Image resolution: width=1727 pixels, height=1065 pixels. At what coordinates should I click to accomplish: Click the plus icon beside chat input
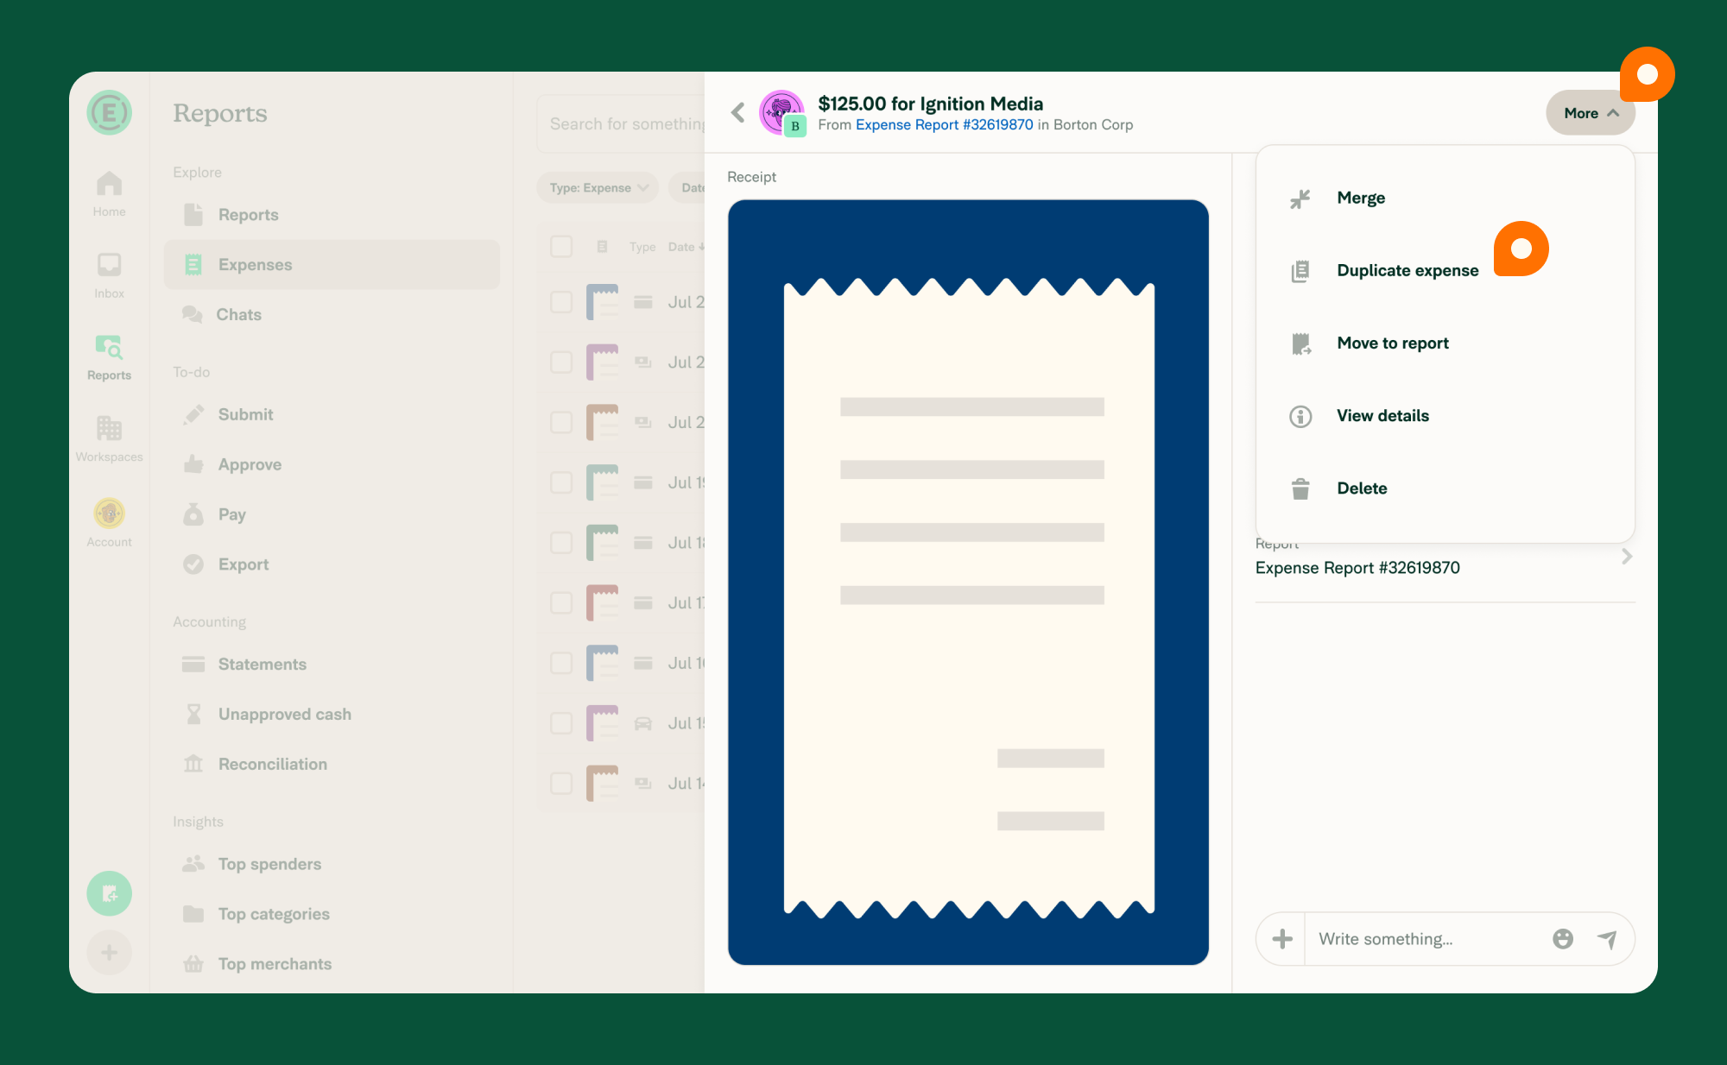[x=1283, y=938]
